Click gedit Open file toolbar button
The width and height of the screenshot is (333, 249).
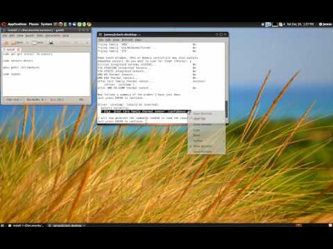(17, 43)
